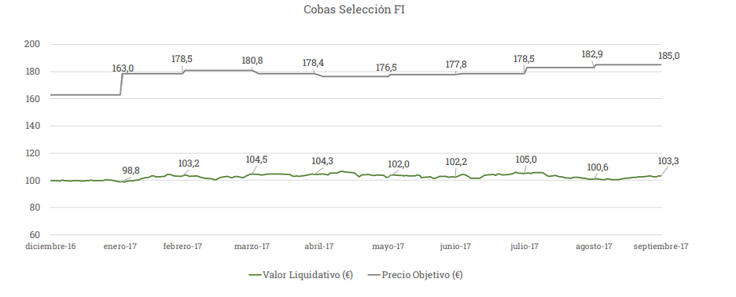Click the septiembre-17 axis label

(x=661, y=246)
